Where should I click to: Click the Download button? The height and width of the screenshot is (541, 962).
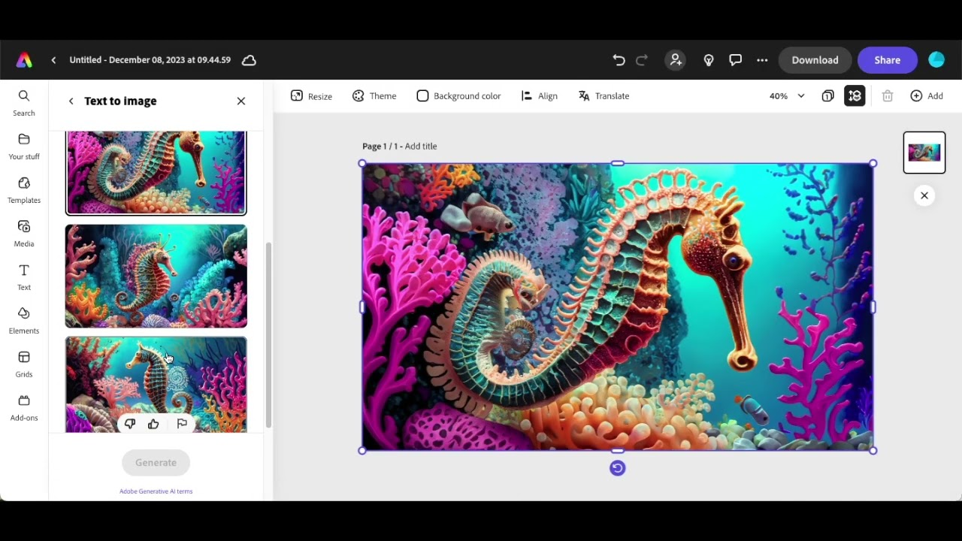coord(815,60)
